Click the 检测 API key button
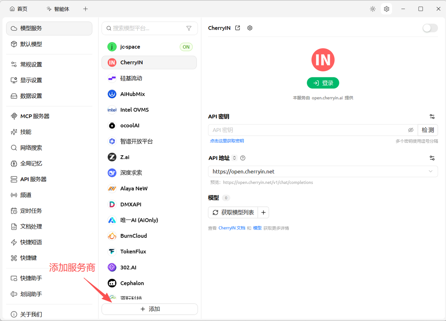 [428, 130]
